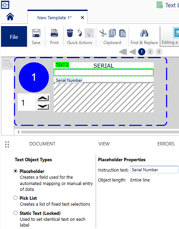The width and height of the screenshot is (179, 229).
Task: Click the Save label text
Action: point(36,43)
